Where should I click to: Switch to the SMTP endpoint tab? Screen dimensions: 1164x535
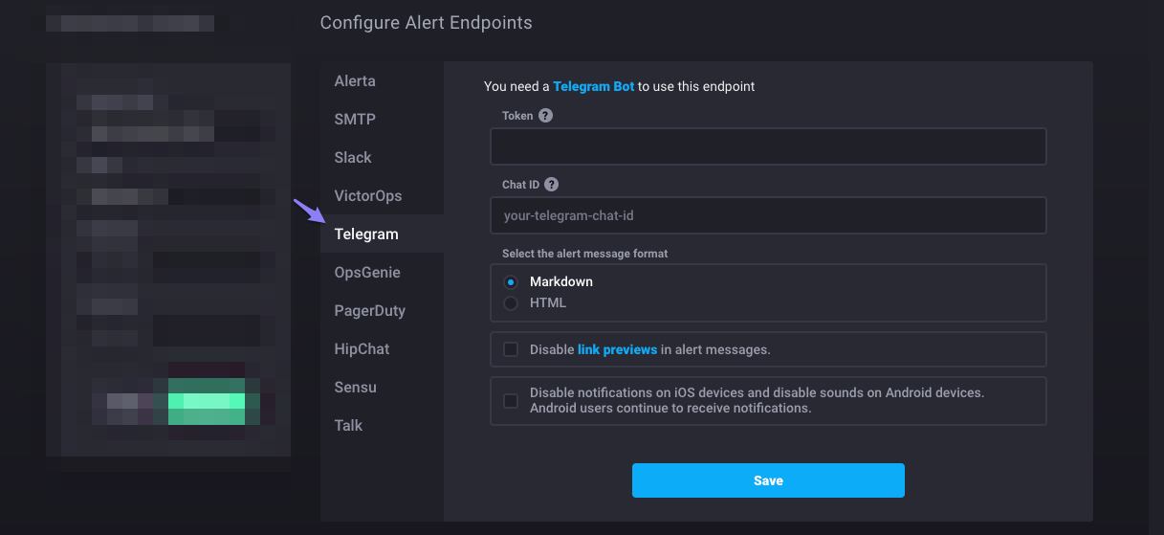(355, 120)
